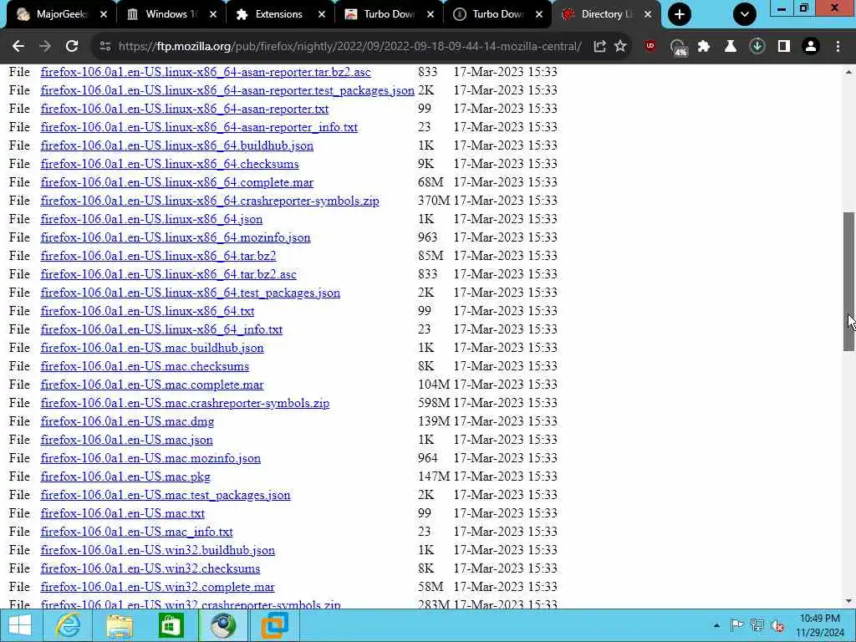The image size is (856, 642).
Task: Download firefox-106.0a1.en-US.mac.pkg
Action: [x=125, y=476]
